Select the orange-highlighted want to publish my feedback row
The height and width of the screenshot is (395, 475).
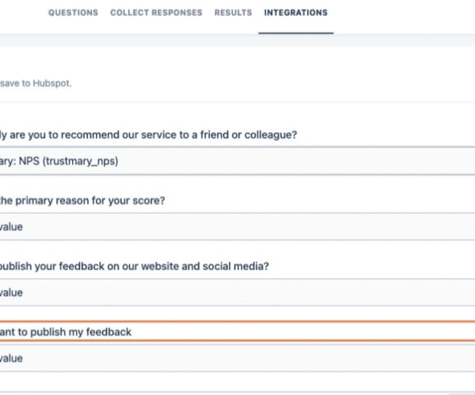(x=237, y=332)
